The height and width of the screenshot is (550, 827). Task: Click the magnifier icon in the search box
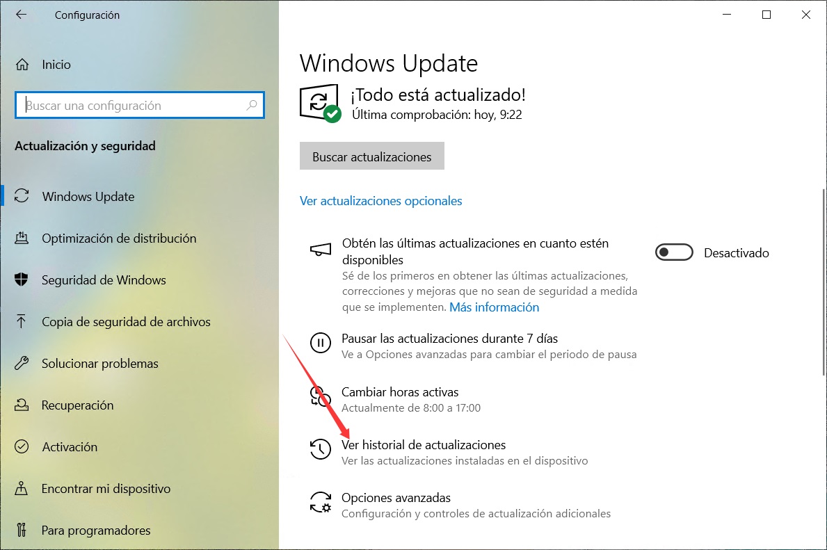(252, 105)
